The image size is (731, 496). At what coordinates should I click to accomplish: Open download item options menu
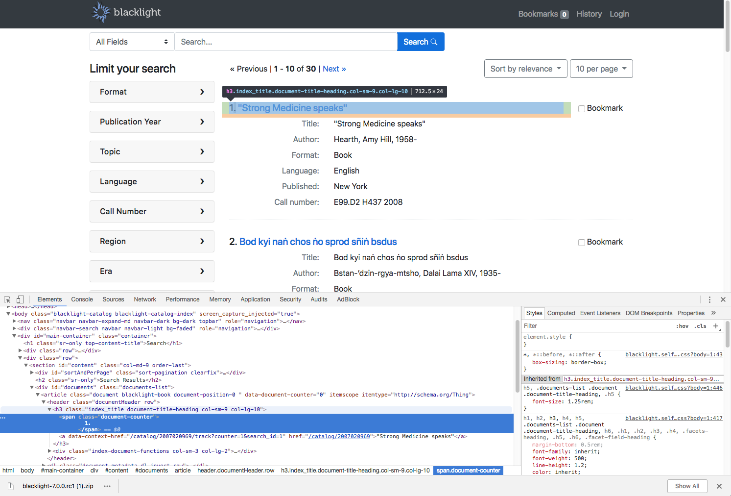[x=107, y=486]
